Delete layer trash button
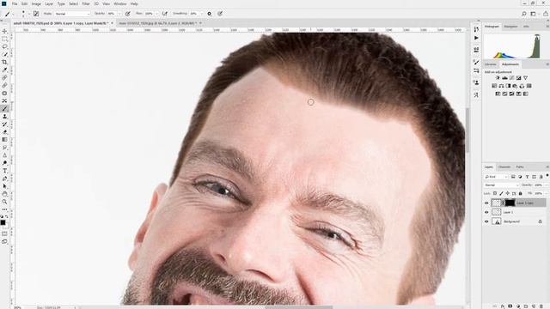Viewport: 550px width, 309px height. click(541, 306)
